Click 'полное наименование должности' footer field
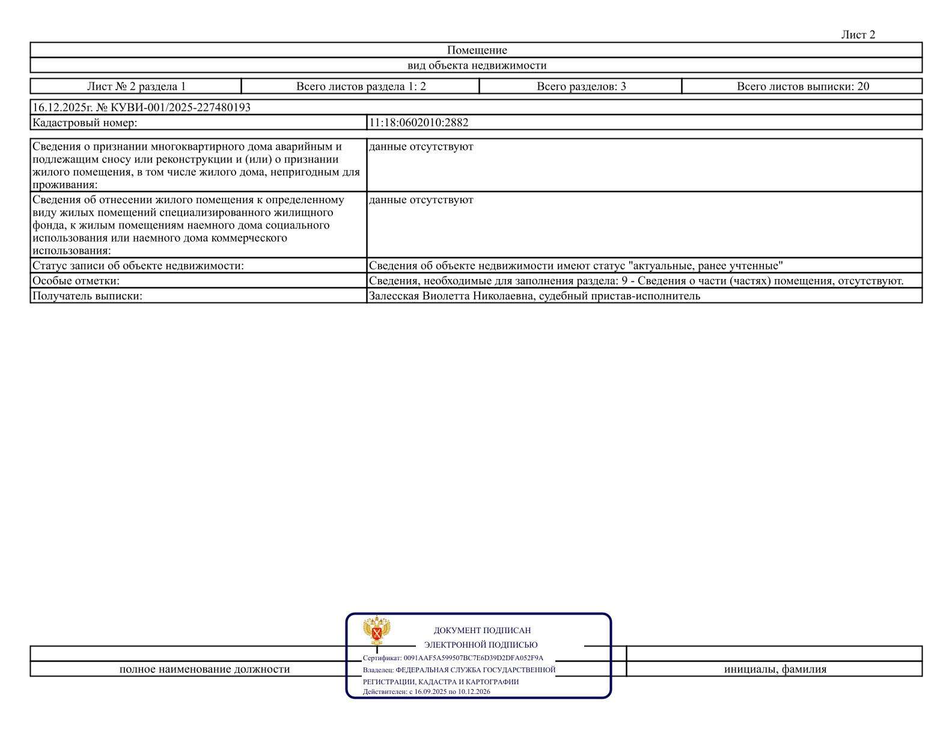 click(x=204, y=669)
